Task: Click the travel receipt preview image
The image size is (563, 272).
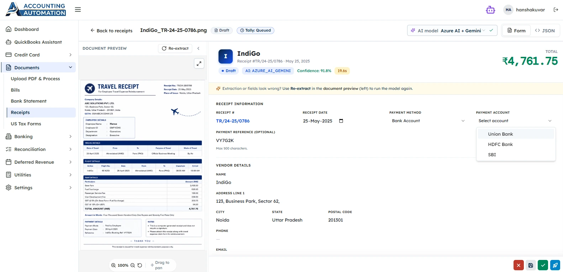Action: point(143,165)
